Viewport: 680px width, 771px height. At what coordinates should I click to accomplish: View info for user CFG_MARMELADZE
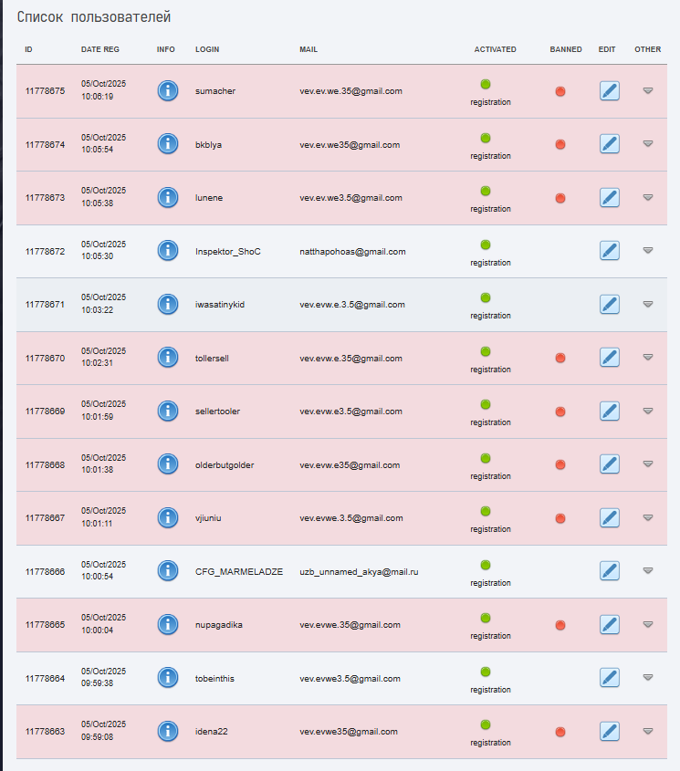(x=168, y=570)
